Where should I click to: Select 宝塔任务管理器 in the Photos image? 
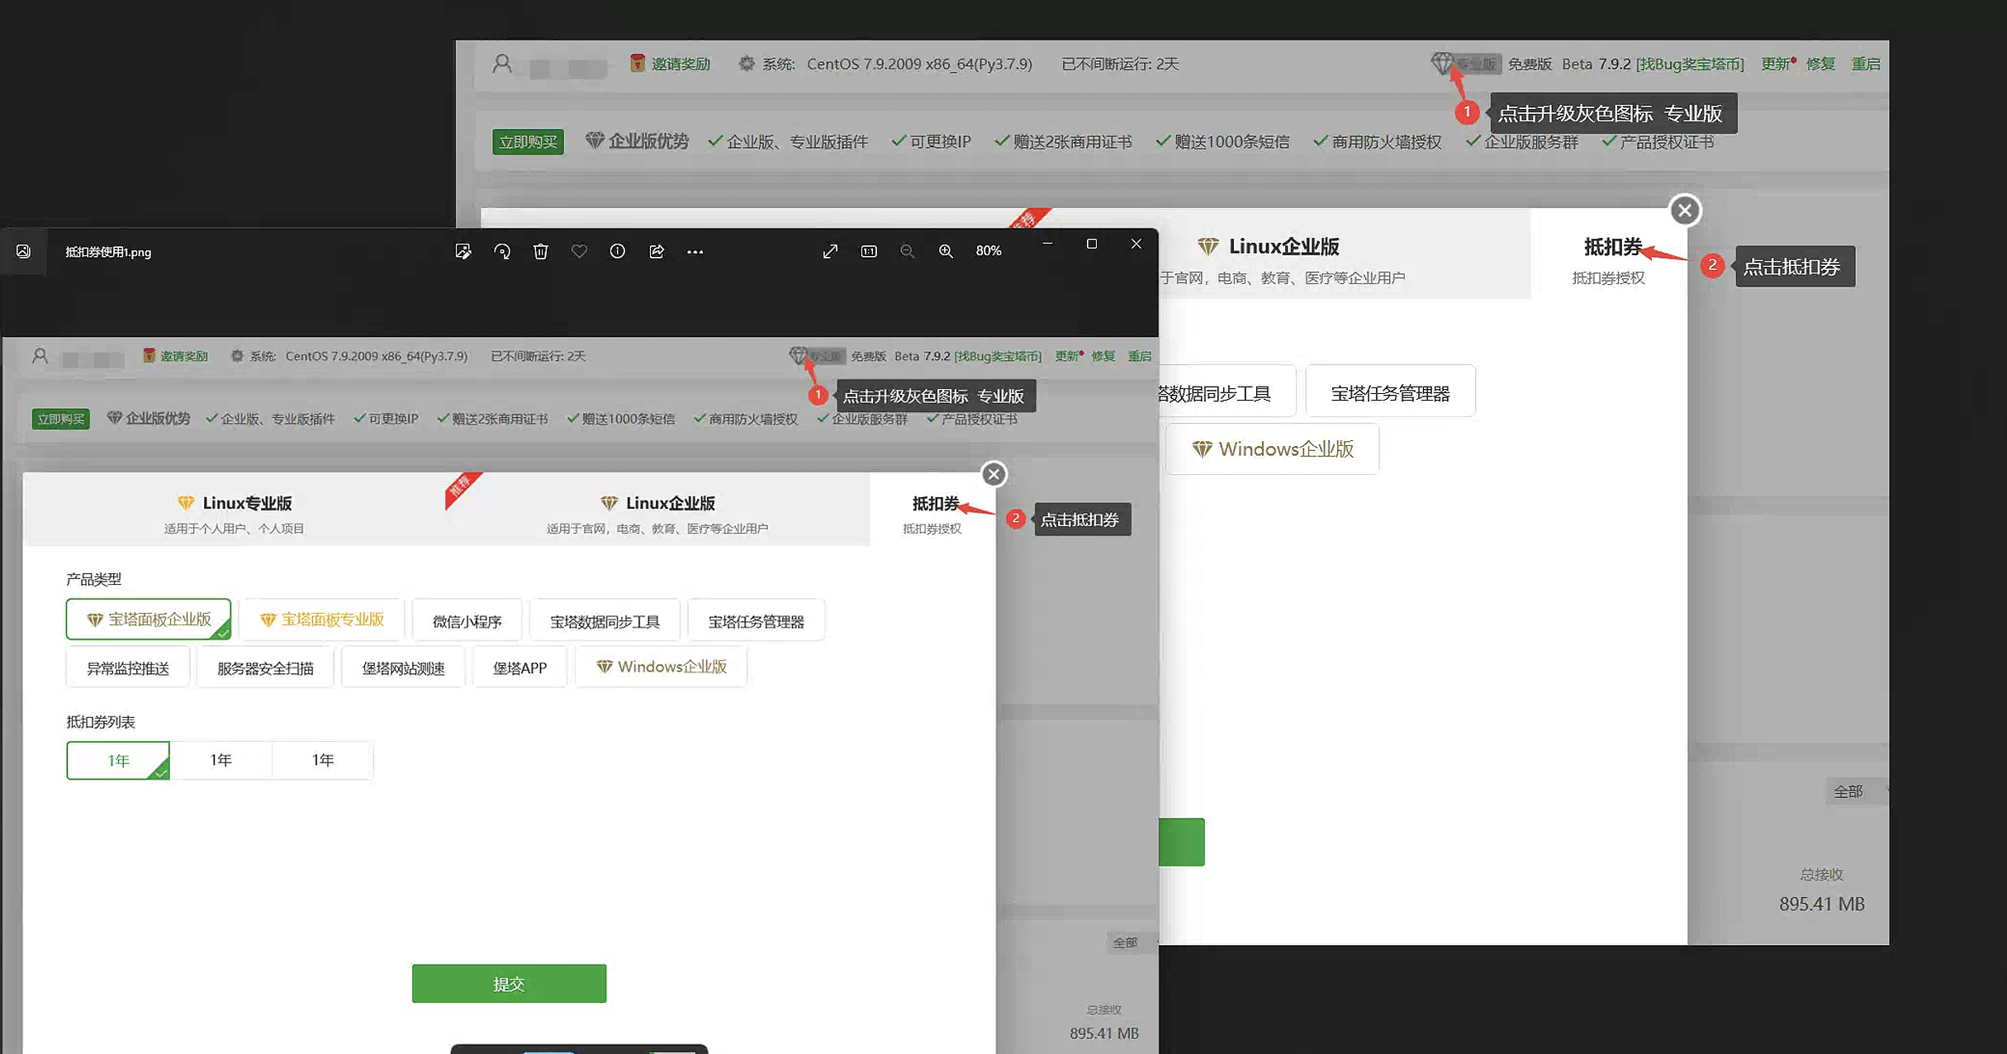[756, 621]
